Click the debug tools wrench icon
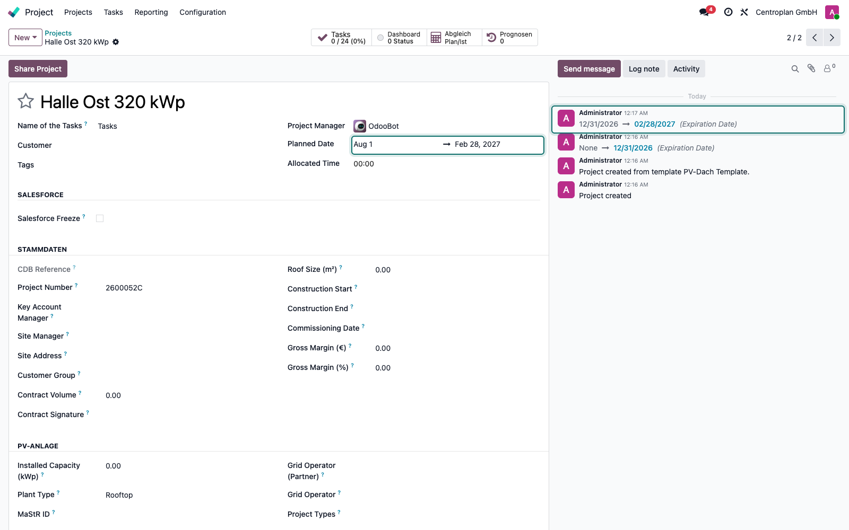 744,12
